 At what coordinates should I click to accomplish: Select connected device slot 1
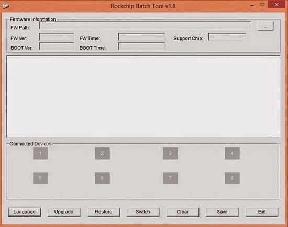pos(41,153)
